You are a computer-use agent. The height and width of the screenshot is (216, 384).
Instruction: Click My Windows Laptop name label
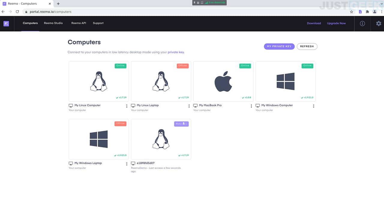pos(88,163)
